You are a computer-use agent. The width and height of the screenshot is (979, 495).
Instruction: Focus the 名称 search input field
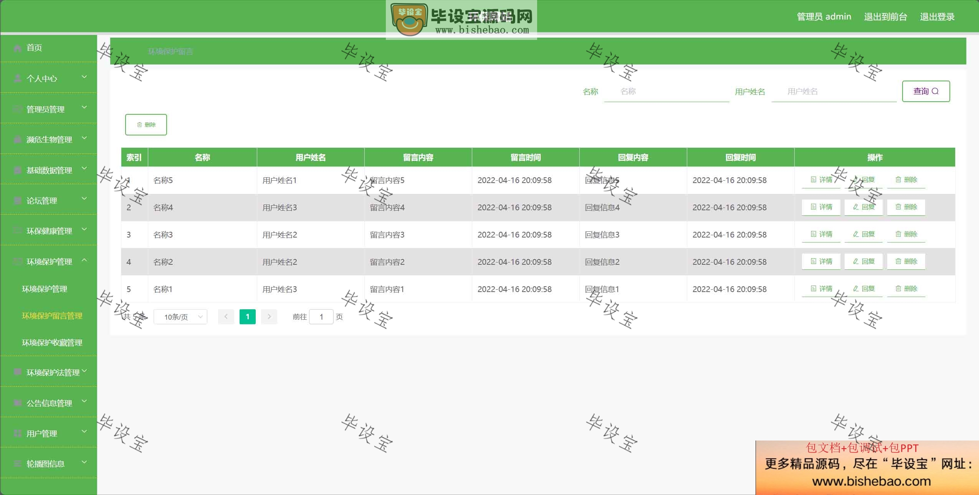click(x=666, y=91)
